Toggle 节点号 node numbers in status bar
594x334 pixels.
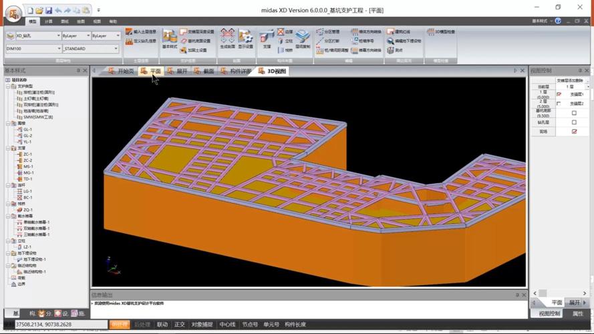coord(250,325)
